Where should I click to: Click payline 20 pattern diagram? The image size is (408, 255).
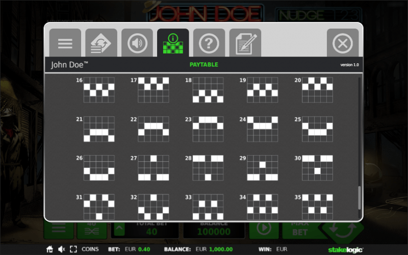tap(317, 90)
